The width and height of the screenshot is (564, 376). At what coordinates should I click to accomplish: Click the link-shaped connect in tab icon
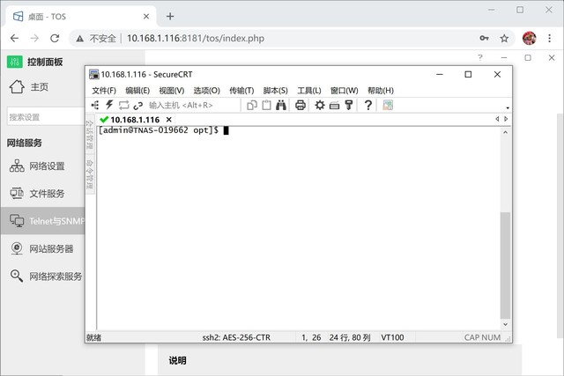point(138,106)
